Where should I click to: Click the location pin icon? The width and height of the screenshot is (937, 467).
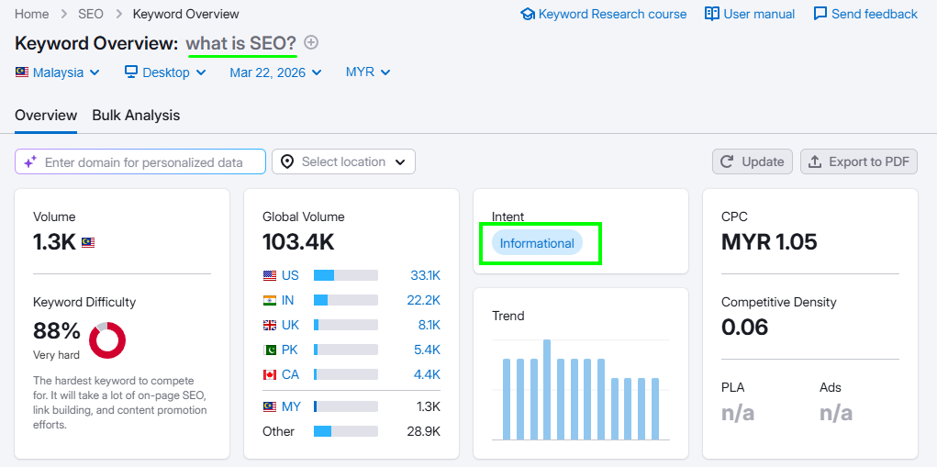coord(287,162)
